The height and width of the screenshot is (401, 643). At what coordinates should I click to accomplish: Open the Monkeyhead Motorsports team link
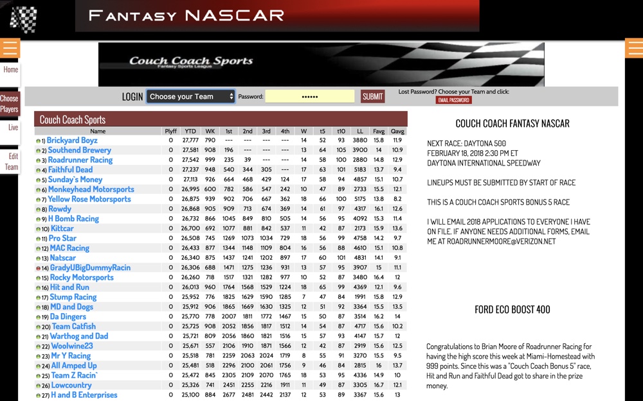[x=91, y=189]
